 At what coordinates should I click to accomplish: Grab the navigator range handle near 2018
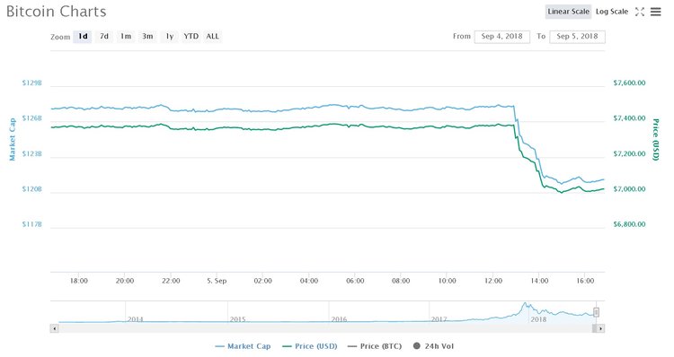pos(596,312)
